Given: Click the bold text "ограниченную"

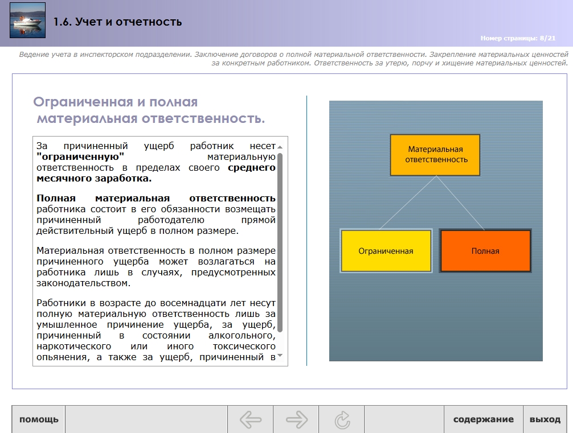Looking at the screenshot, I should click(80, 157).
